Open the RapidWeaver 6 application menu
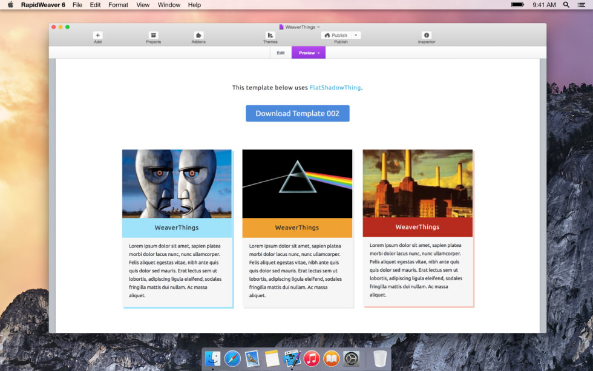Screen dimensions: 593x371 [x=43, y=5]
